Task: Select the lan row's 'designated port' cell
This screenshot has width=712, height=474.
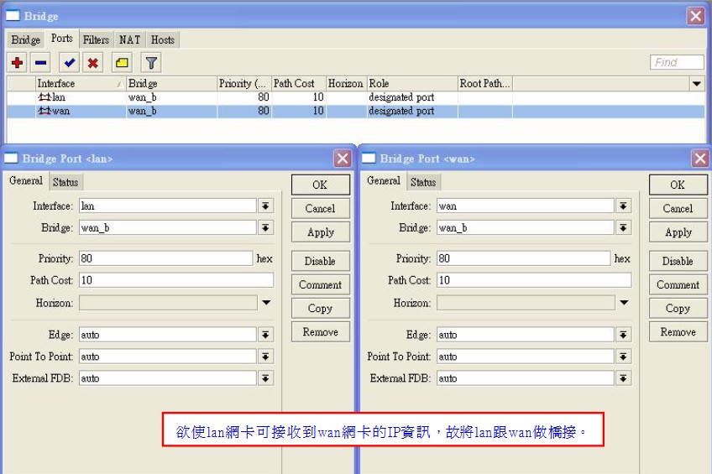Action: 412,97
